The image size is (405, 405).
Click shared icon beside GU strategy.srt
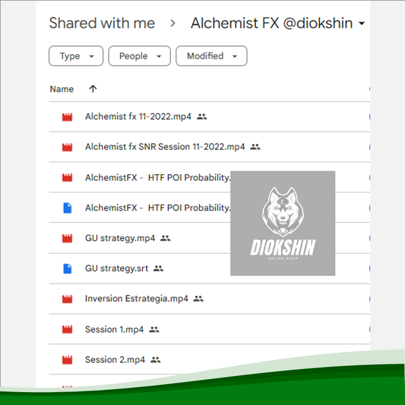(x=159, y=268)
